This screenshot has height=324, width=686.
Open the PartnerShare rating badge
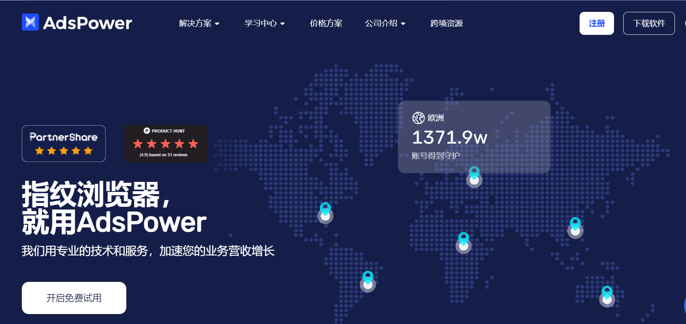pos(64,144)
